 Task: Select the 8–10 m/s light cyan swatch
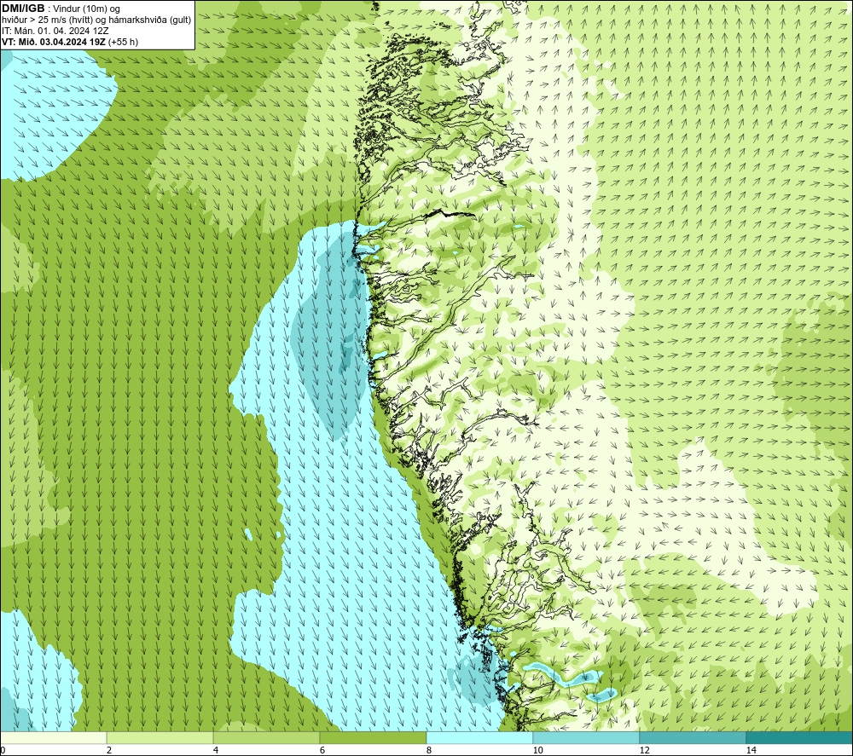(479, 737)
